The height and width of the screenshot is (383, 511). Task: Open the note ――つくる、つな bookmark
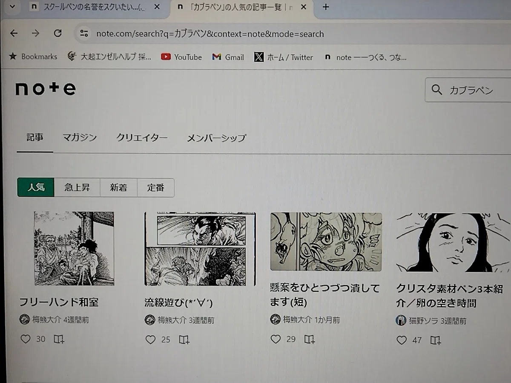tap(365, 57)
